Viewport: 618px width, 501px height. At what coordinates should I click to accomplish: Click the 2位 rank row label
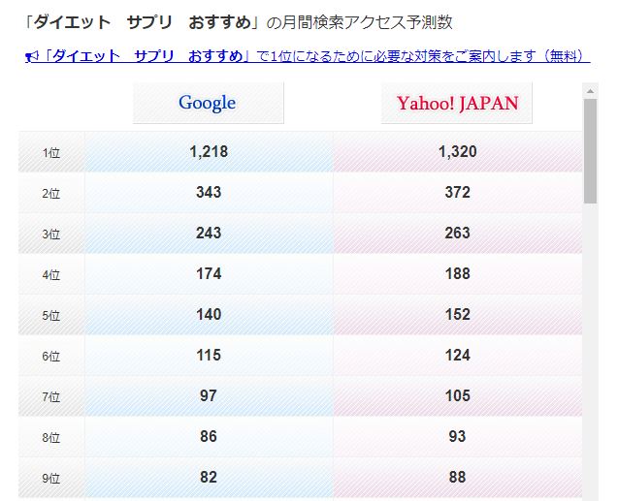[x=51, y=193]
